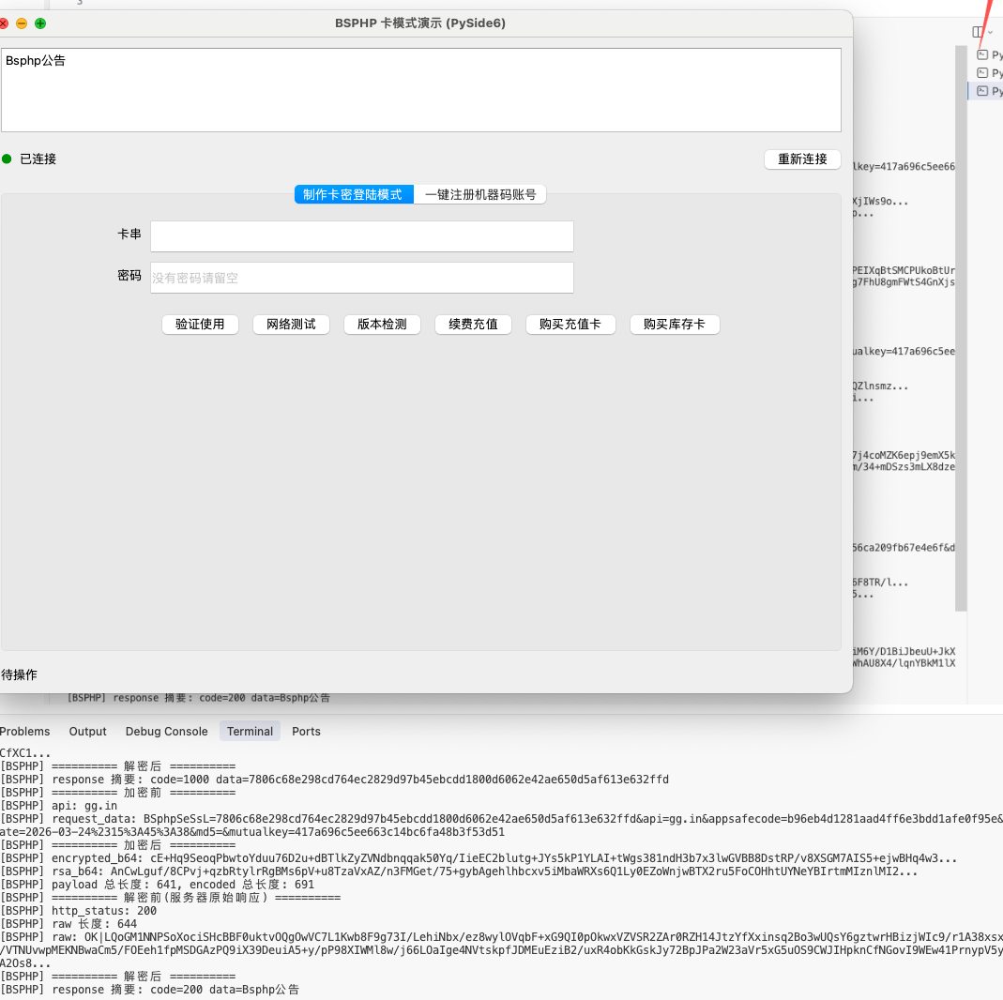Open 续费充值 renewal recharge

(x=473, y=325)
